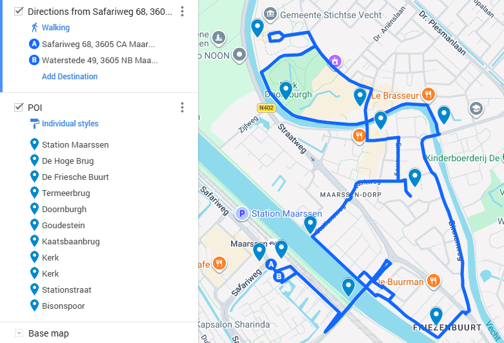Image resolution: width=504 pixels, height=343 pixels.
Task: Uncheck the Directions layer checkbox
Action: (19, 11)
